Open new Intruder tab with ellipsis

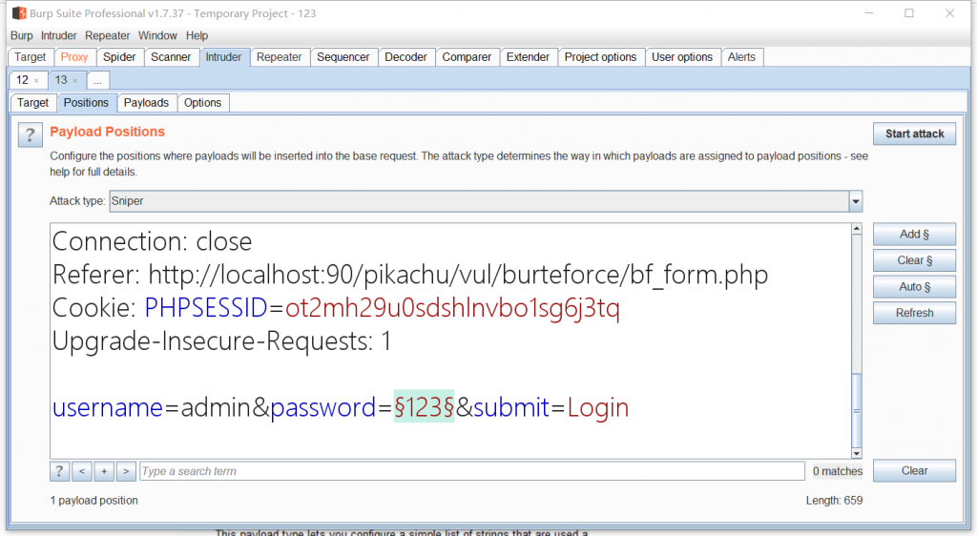pos(97,81)
